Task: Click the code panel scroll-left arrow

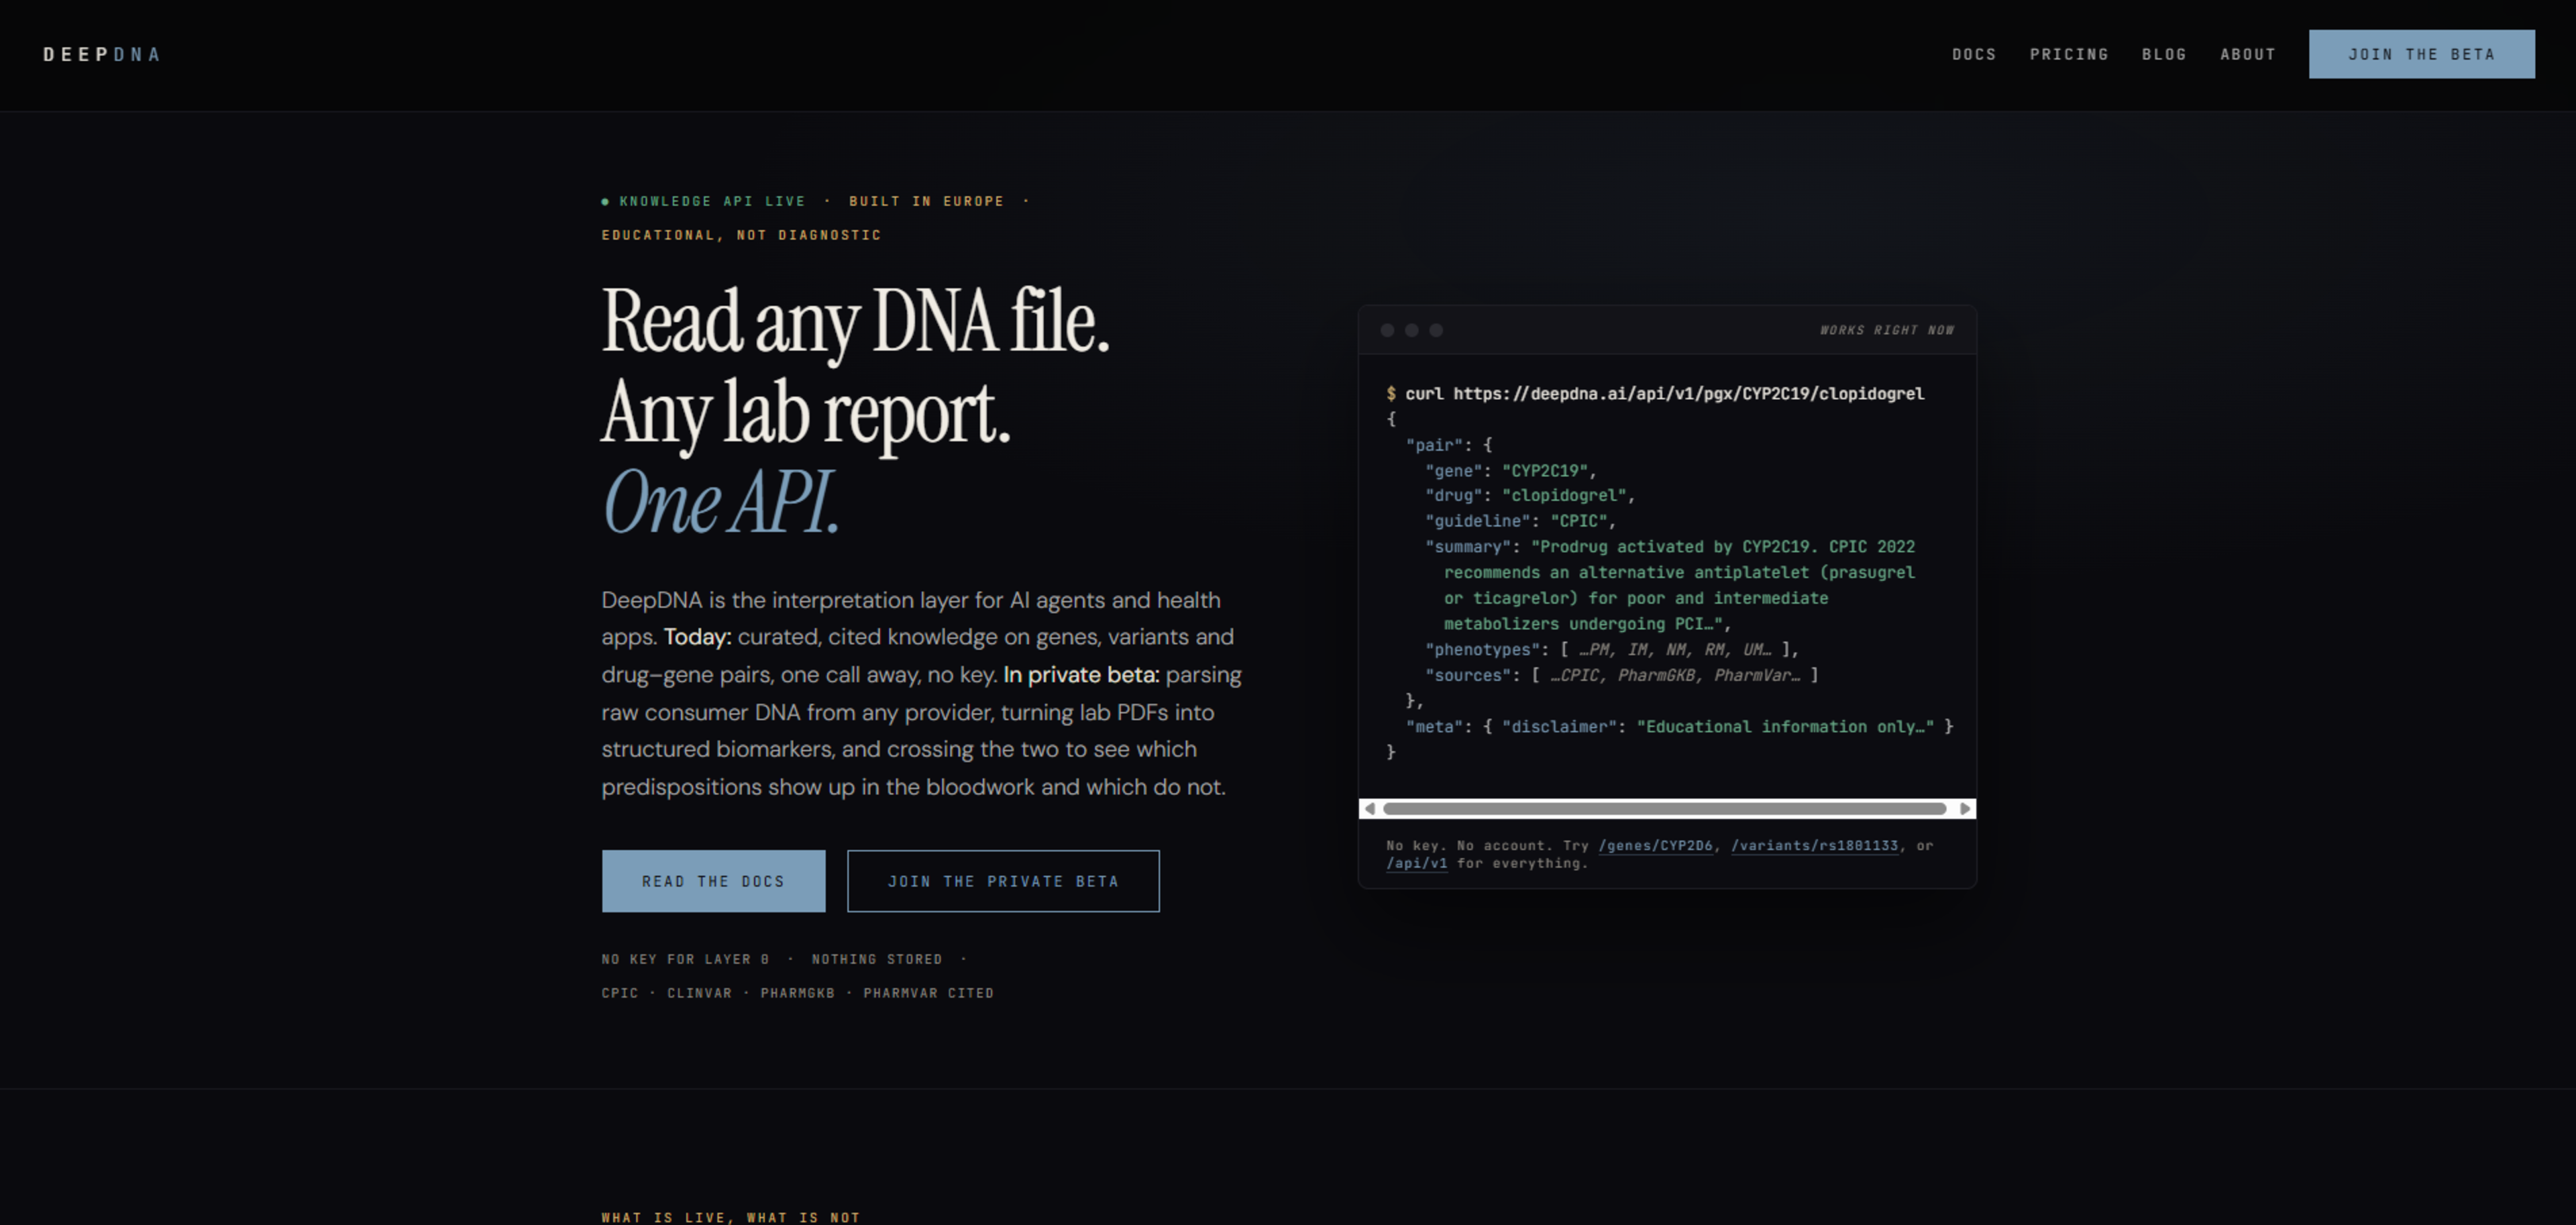Action: tap(1369, 808)
